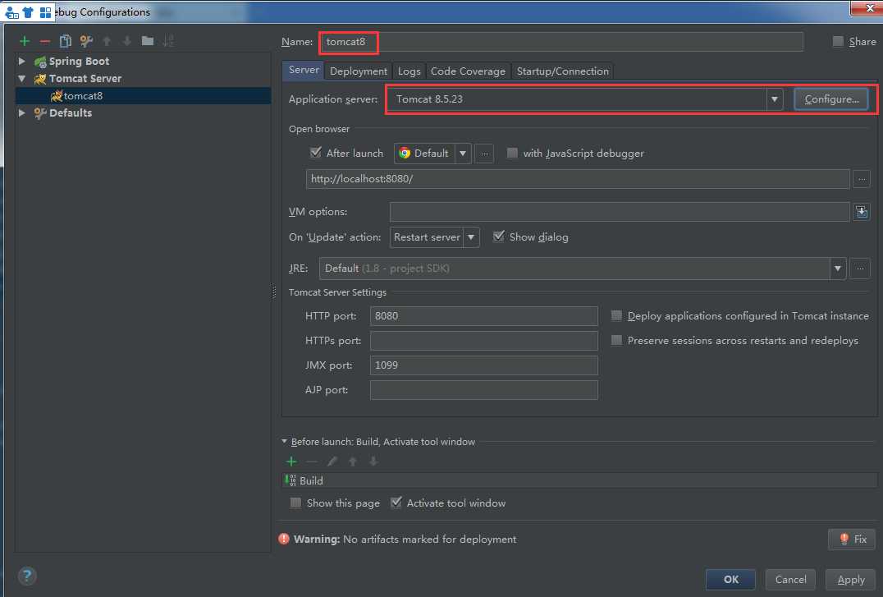Sort configurations alphabetically icon
Viewport: 883px width, 597px height.
(167, 40)
